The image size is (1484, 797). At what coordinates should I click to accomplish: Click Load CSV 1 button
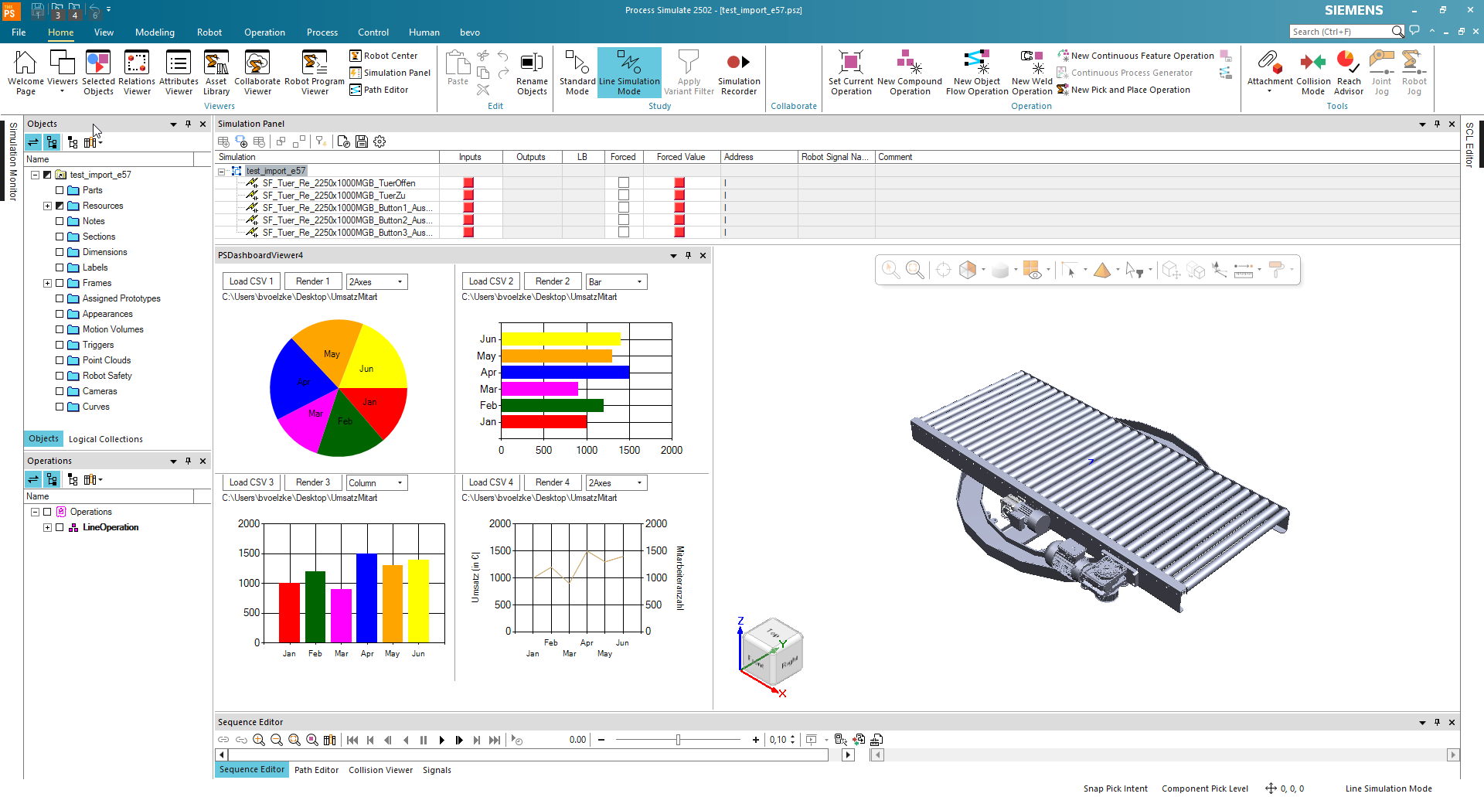pos(251,281)
